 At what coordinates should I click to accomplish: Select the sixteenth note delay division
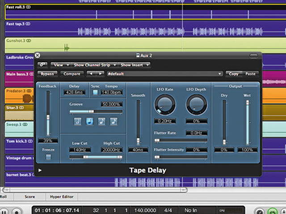[x=114, y=121]
